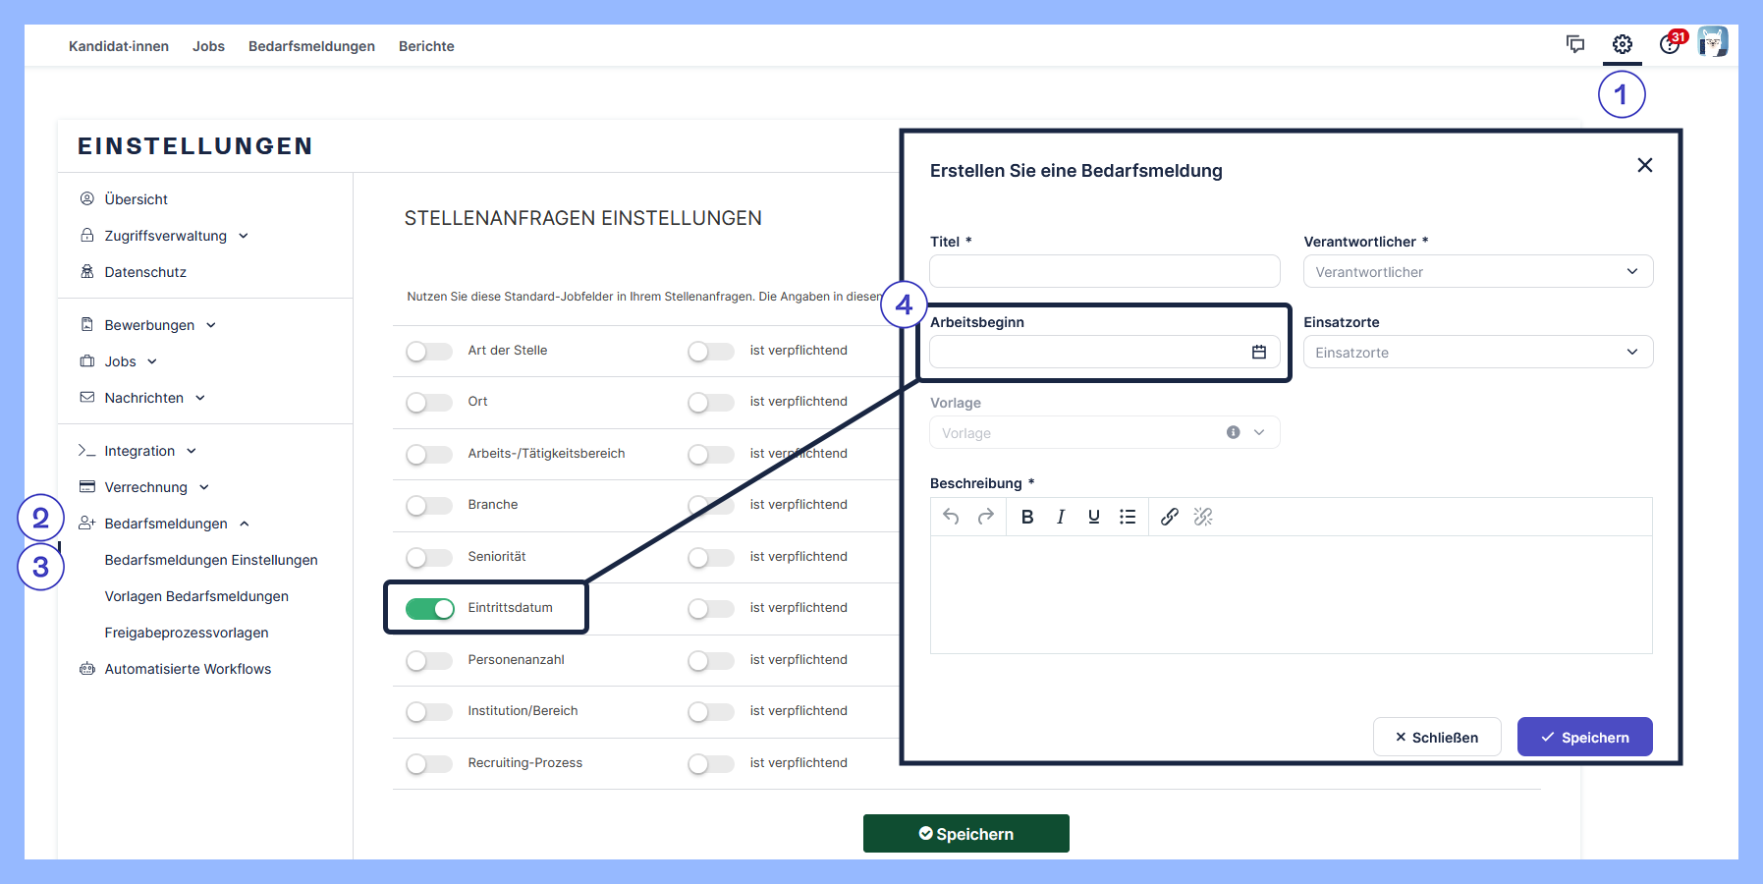Open the settings gear icon
The width and height of the screenshot is (1763, 884).
pos(1622,44)
